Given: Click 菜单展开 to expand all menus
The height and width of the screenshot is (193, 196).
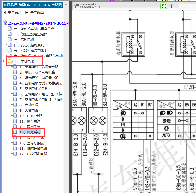Looking at the screenshot, I should [x=15, y=12].
